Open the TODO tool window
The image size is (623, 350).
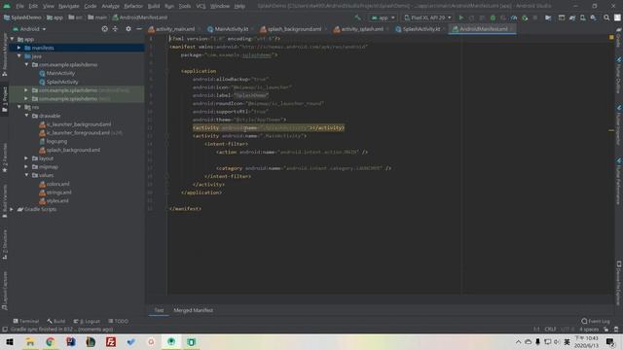119,321
